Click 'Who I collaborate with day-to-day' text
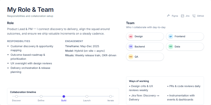 click(x=146, y=27)
